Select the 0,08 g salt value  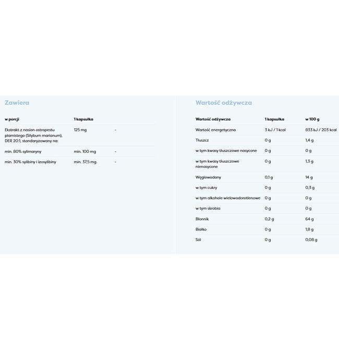click(x=311, y=240)
